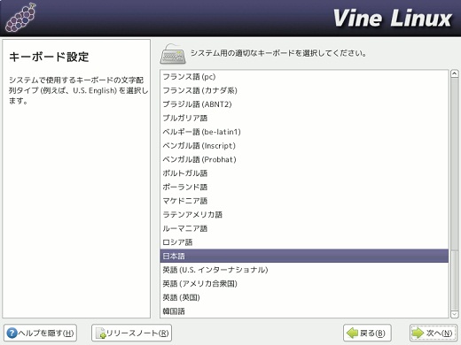The width and height of the screenshot is (461, 345).
Task: Click the question mark help icon
Action: 12,333
